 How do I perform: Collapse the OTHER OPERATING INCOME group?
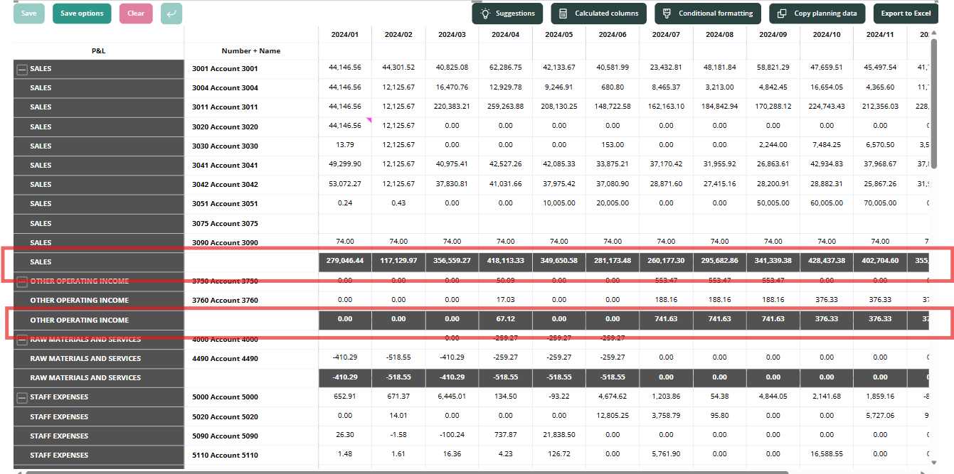click(22, 281)
